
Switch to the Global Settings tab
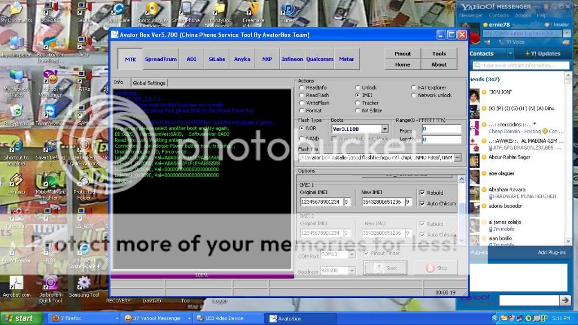[x=149, y=83]
